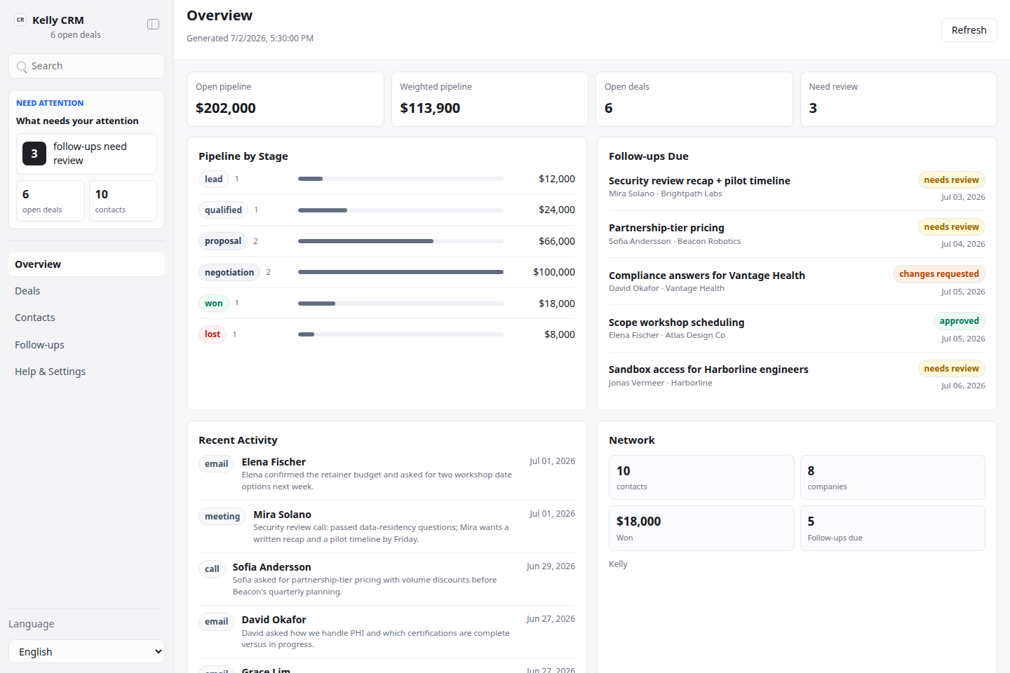Screen dimensions: 1010x673
Task: Click the proposal stage badge
Action: click(223, 241)
